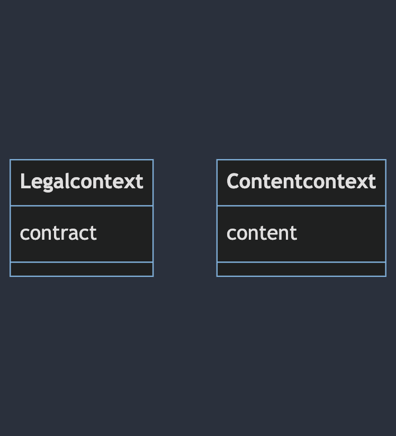Click the left border of Contentcontext box
The height and width of the screenshot is (436, 396).
coord(217,217)
